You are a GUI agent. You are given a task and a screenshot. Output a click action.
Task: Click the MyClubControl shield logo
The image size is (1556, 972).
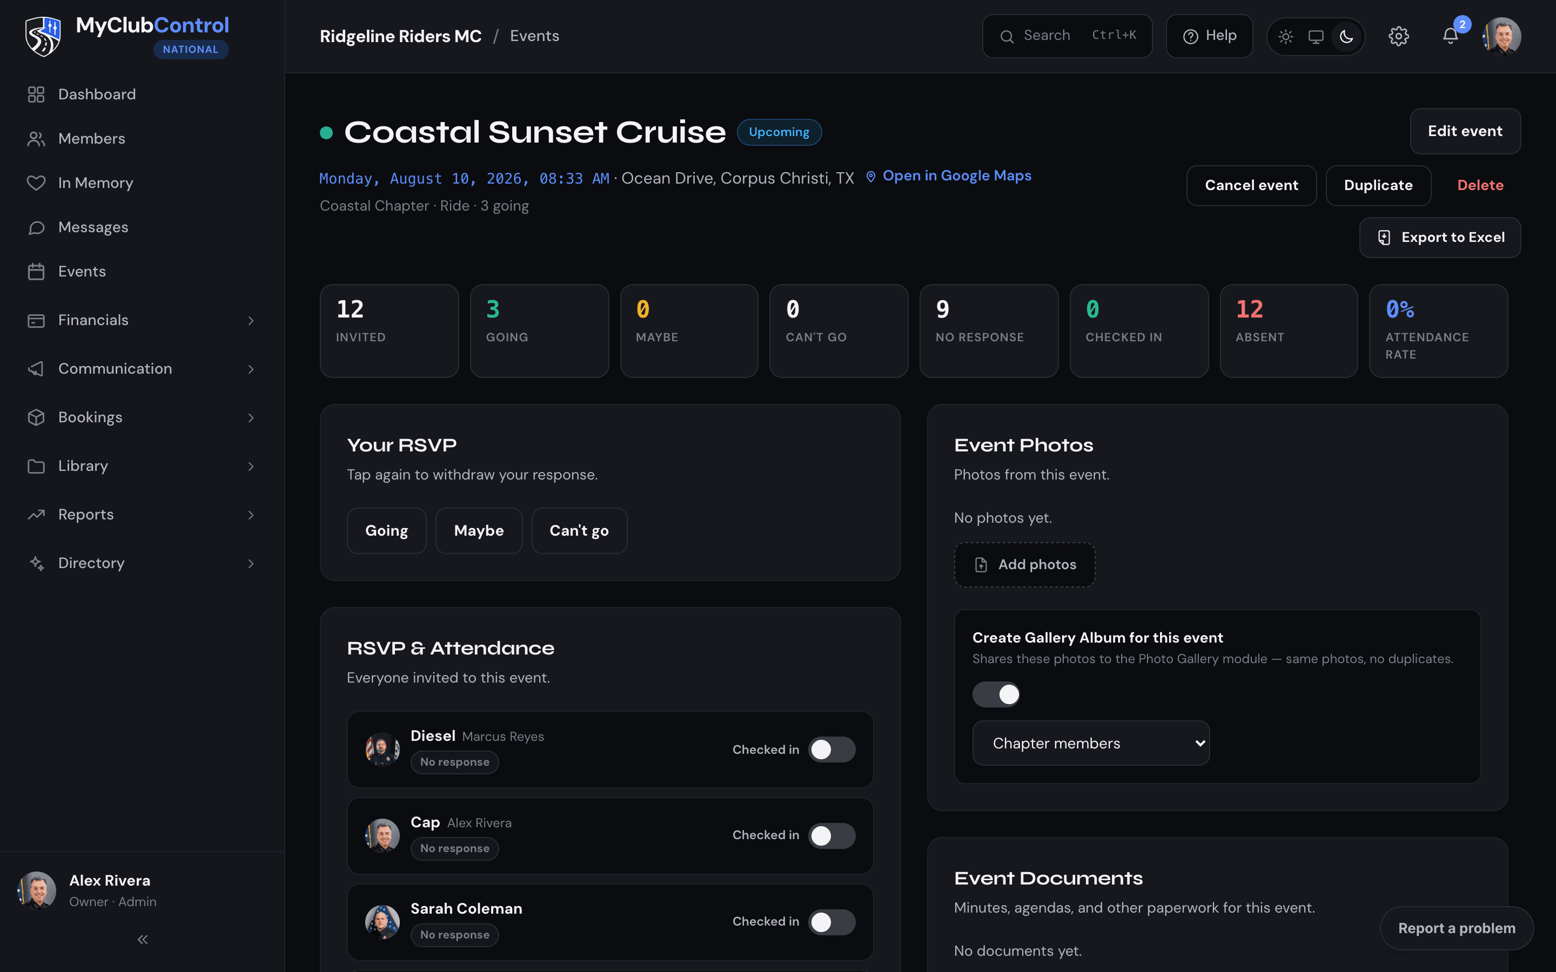43,36
